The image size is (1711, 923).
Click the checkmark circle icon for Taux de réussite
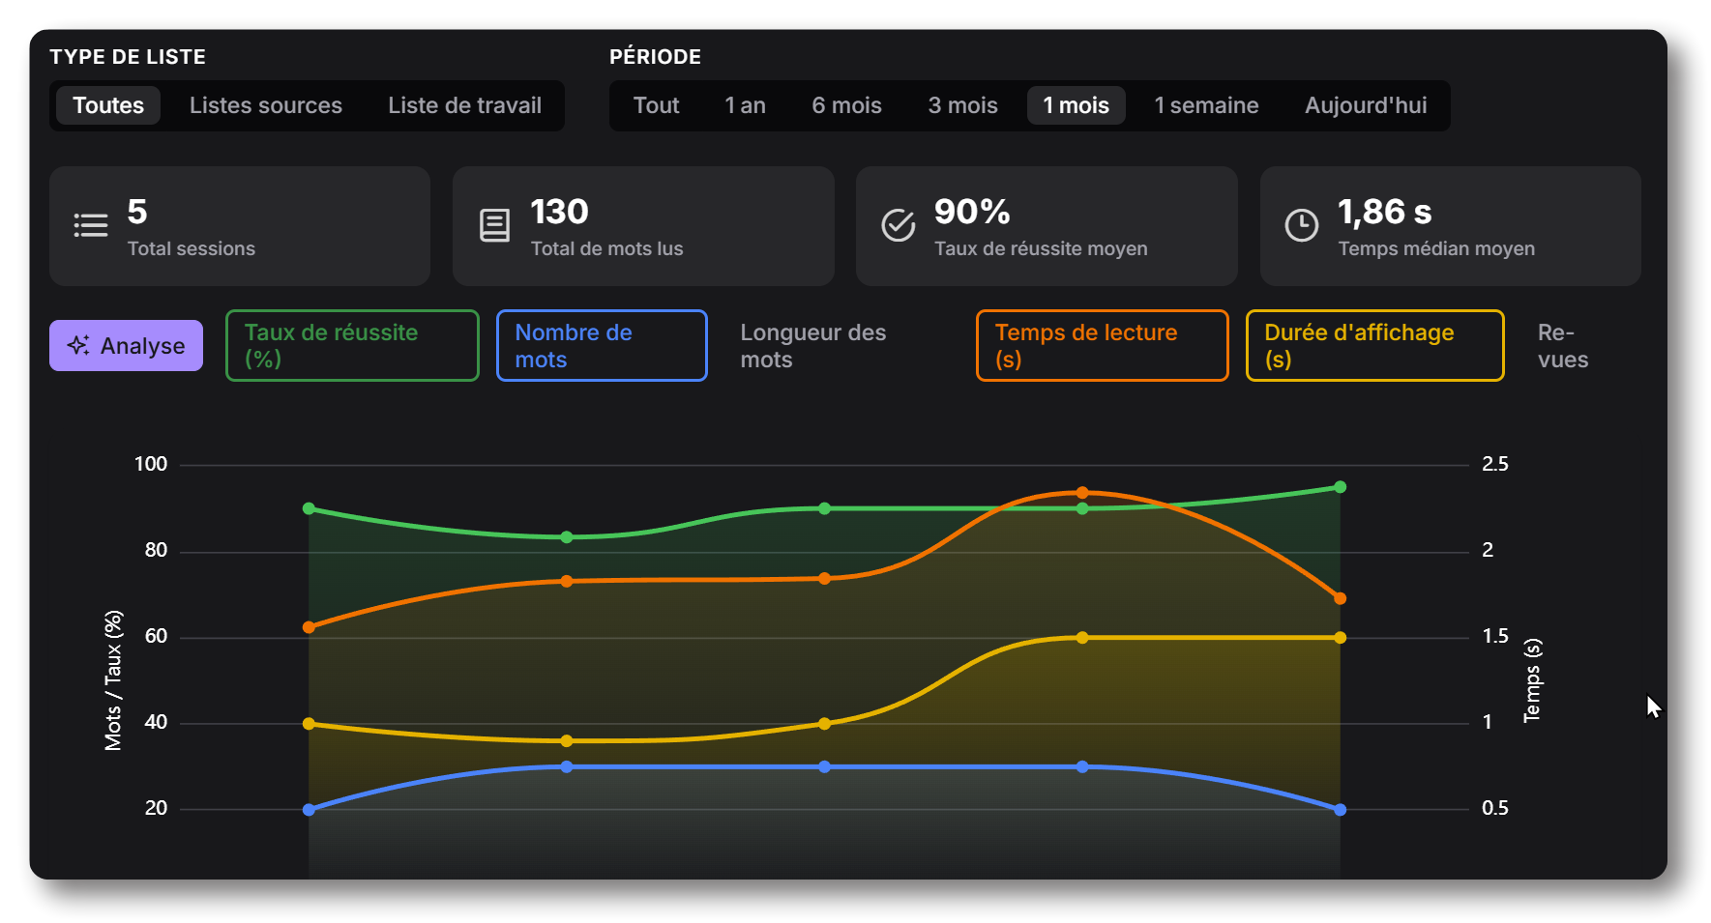click(x=898, y=225)
